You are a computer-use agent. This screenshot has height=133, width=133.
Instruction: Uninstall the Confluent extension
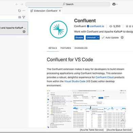[x=91, y=38]
